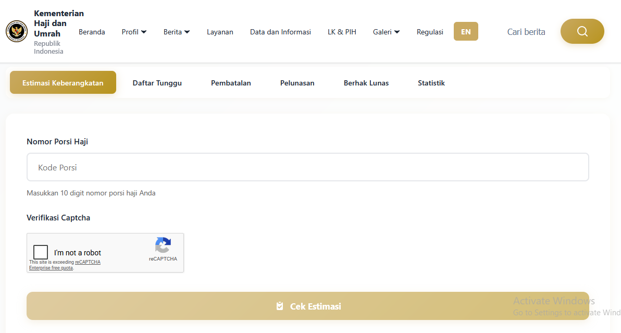This screenshot has height=333, width=621.
Task: Open the Berhak Lunas tab
Action: pyautogui.click(x=366, y=83)
